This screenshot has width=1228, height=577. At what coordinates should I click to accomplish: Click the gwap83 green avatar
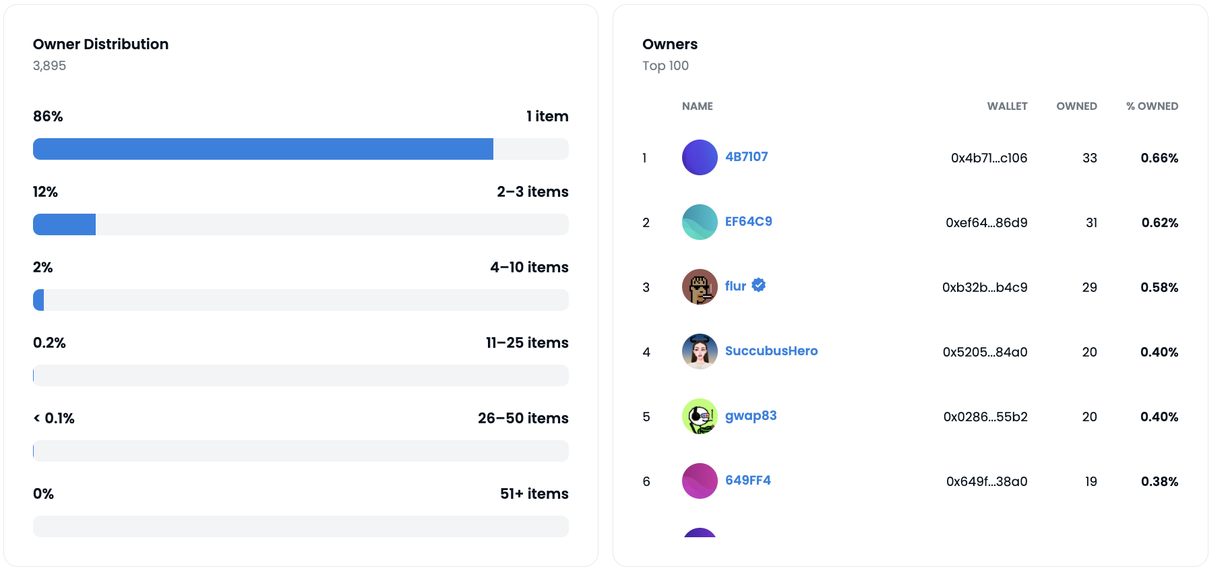tap(700, 416)
